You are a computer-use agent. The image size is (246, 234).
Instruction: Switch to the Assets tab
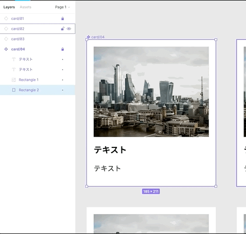click(26, 7)
